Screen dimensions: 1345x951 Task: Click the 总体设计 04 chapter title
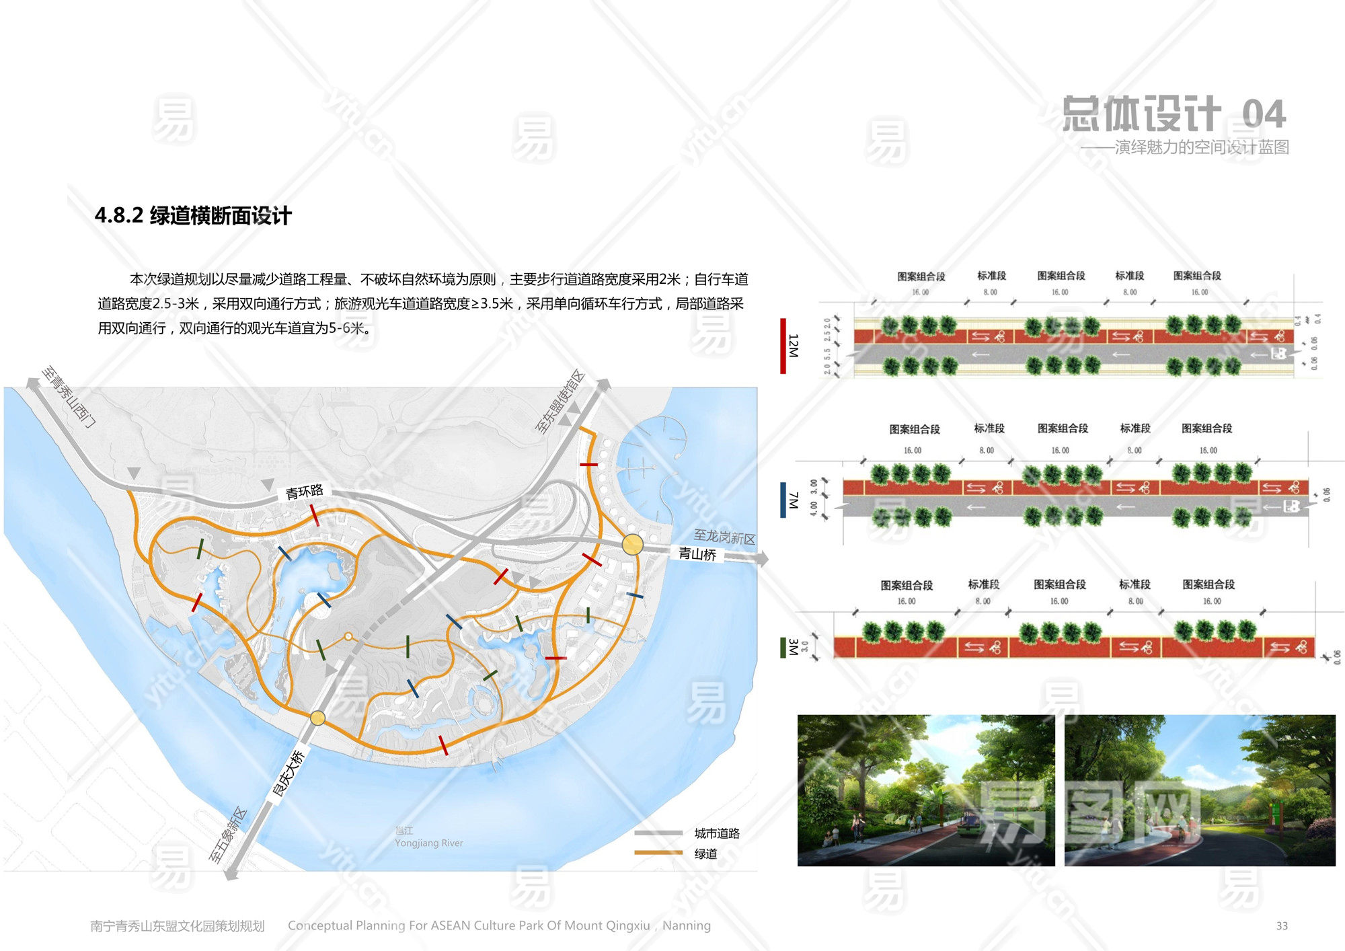(x=1174, y=114)
